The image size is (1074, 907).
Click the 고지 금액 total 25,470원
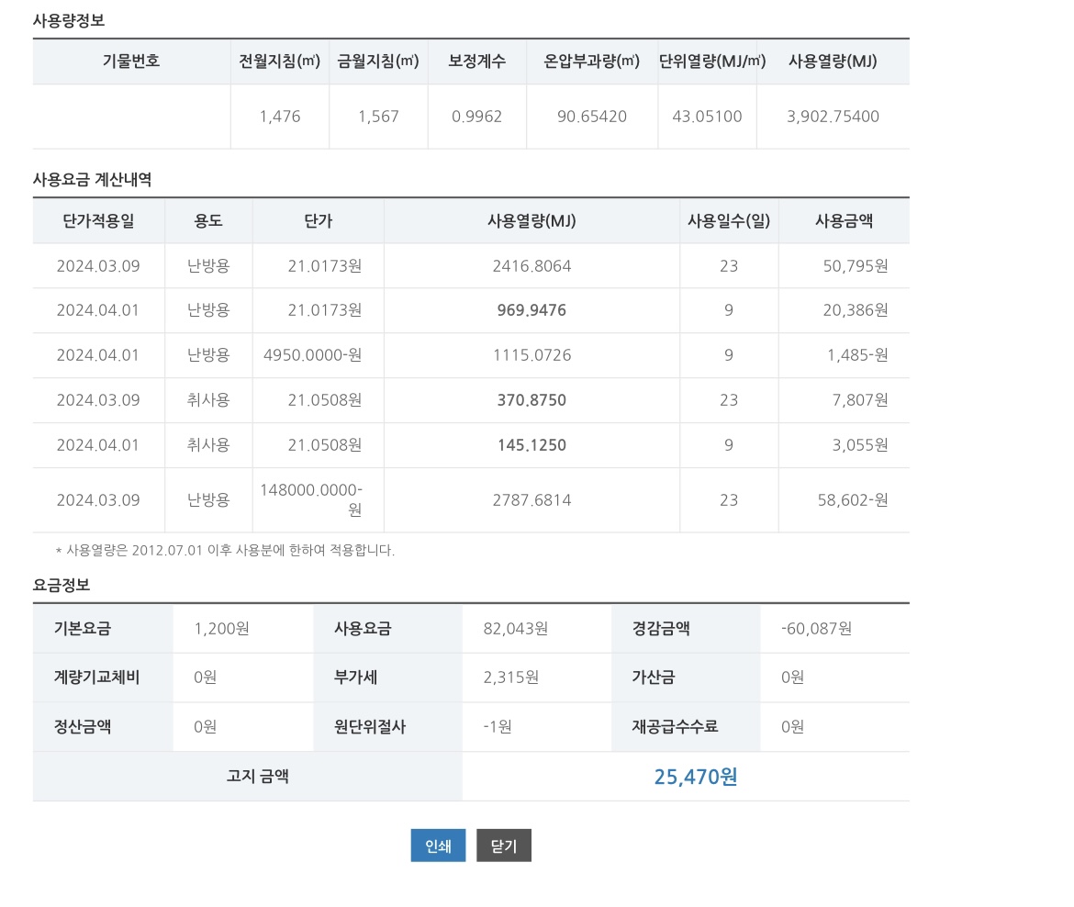[695, 777]
